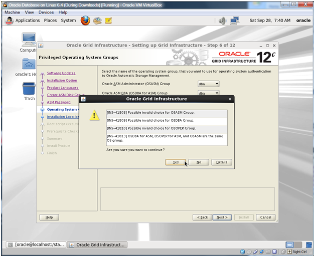Expand OSDBA for ASM Group dropdown

pos(209,93)
